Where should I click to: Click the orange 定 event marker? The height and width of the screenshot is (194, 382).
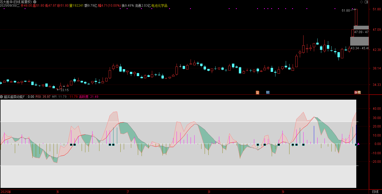[x=257, y=92]
